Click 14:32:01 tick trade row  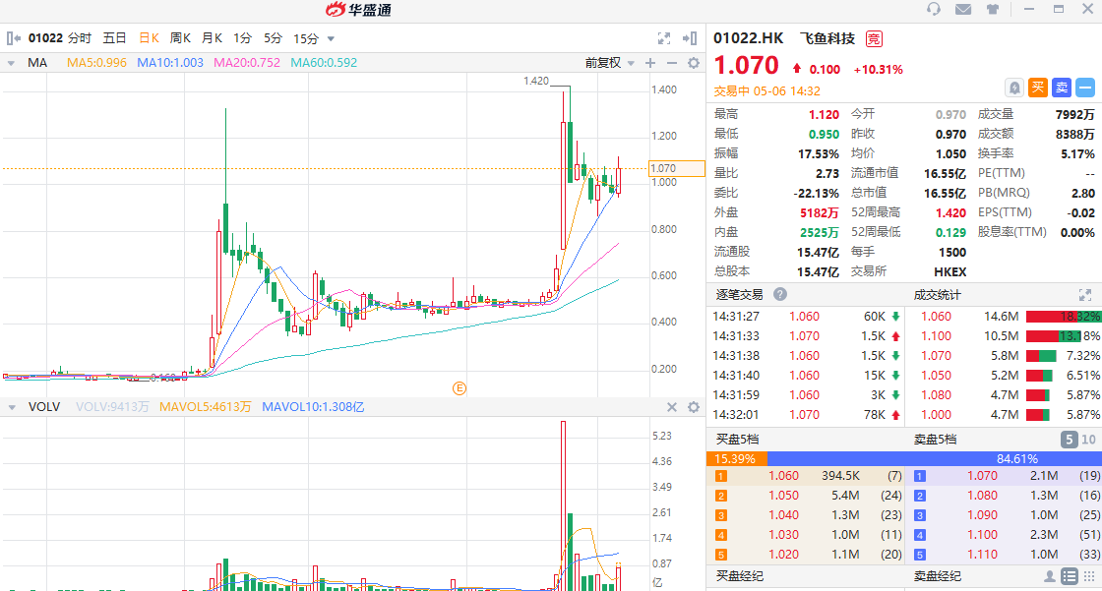(x=806, y=415)
